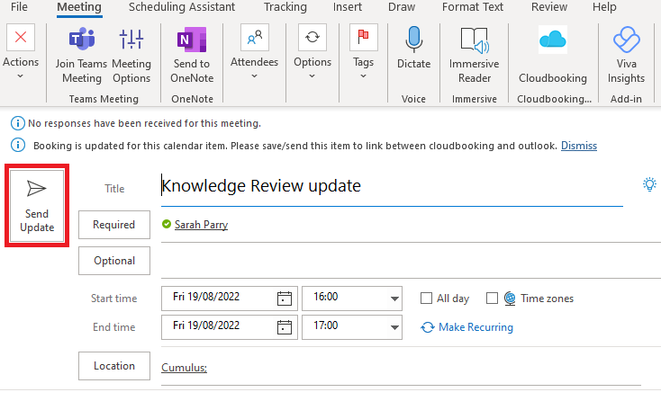Open the Insert ribbon tab

click(x=348, y=7)
